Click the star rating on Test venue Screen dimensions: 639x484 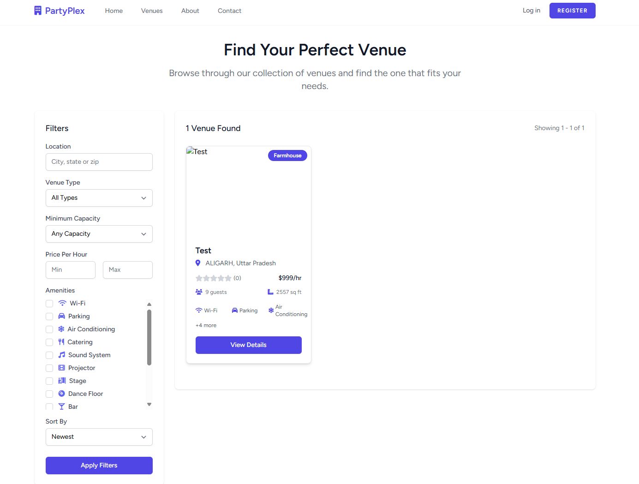tap(214, 278)
